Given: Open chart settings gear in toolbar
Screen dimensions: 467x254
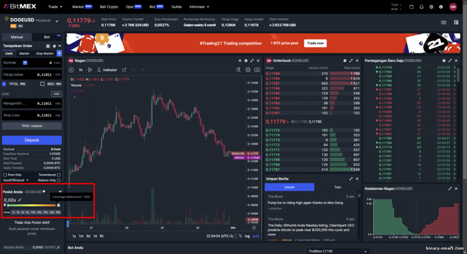Looking at the screenshot, I should coord(248,70).
